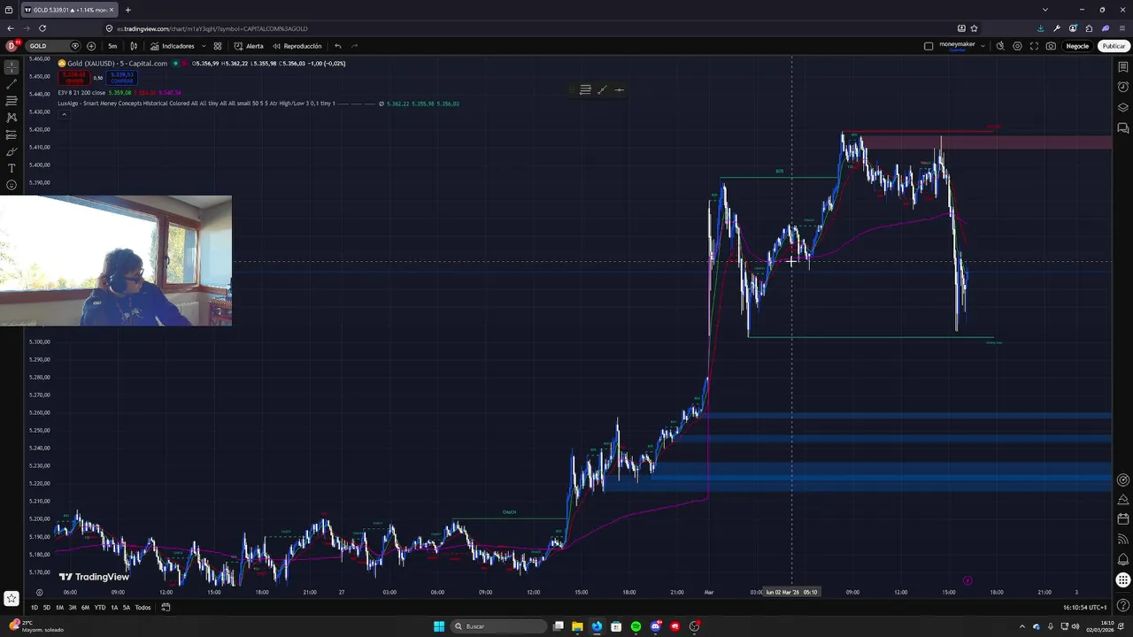Select the trend line drawing tool
This screenshot has width=1133, height=637.
click(12, 84)
